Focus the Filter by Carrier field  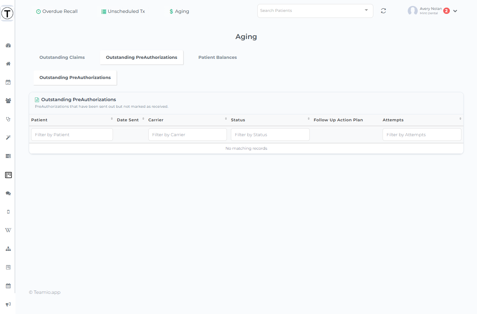click(187, 135)
